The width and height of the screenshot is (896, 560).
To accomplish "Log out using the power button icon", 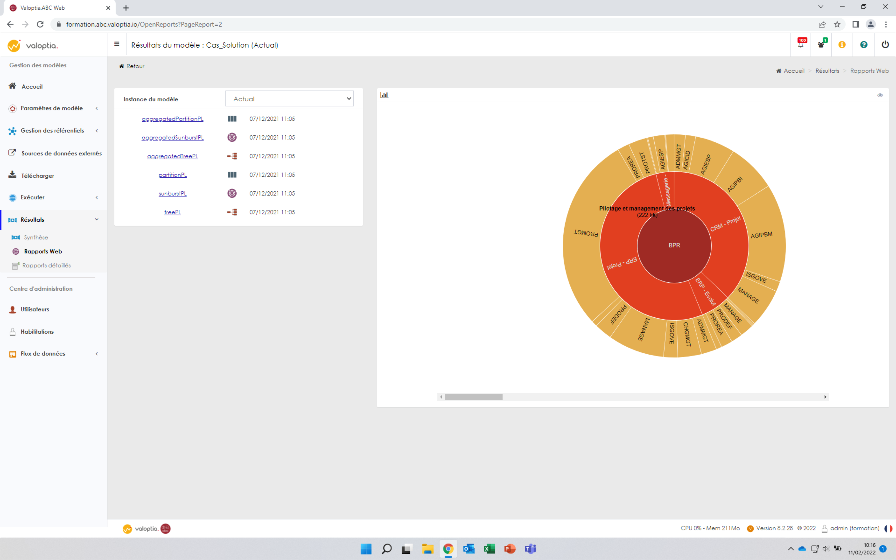I will click(x=885, y=45).
